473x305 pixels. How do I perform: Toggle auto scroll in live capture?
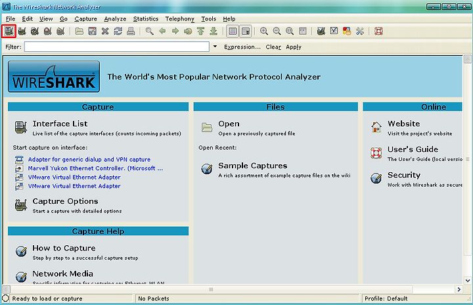(246, 31)
